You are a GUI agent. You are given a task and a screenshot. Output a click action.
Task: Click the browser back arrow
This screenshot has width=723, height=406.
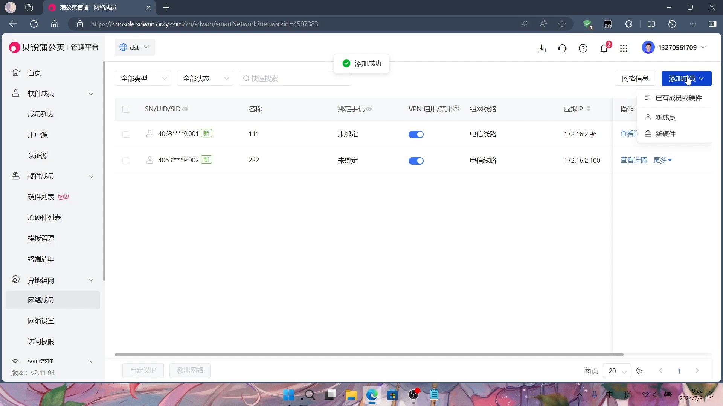[x=13, y=24]
